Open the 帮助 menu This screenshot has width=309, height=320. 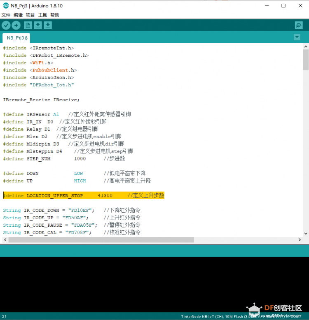coord(55,15)
